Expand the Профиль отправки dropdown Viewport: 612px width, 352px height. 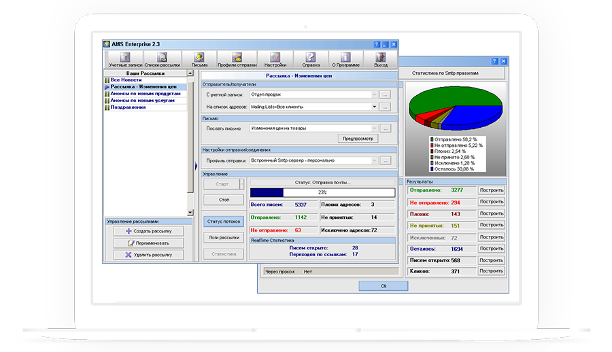click(x=374, y=160)
